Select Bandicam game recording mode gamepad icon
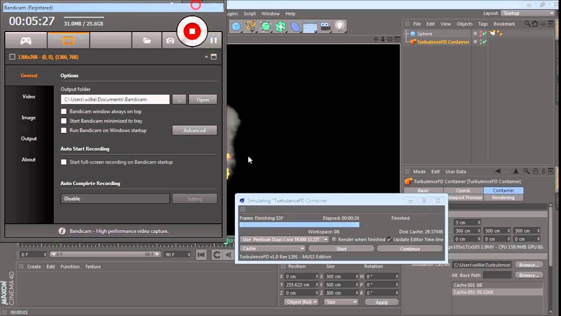This screenshot has width=561, height=316. coord(26,40)
